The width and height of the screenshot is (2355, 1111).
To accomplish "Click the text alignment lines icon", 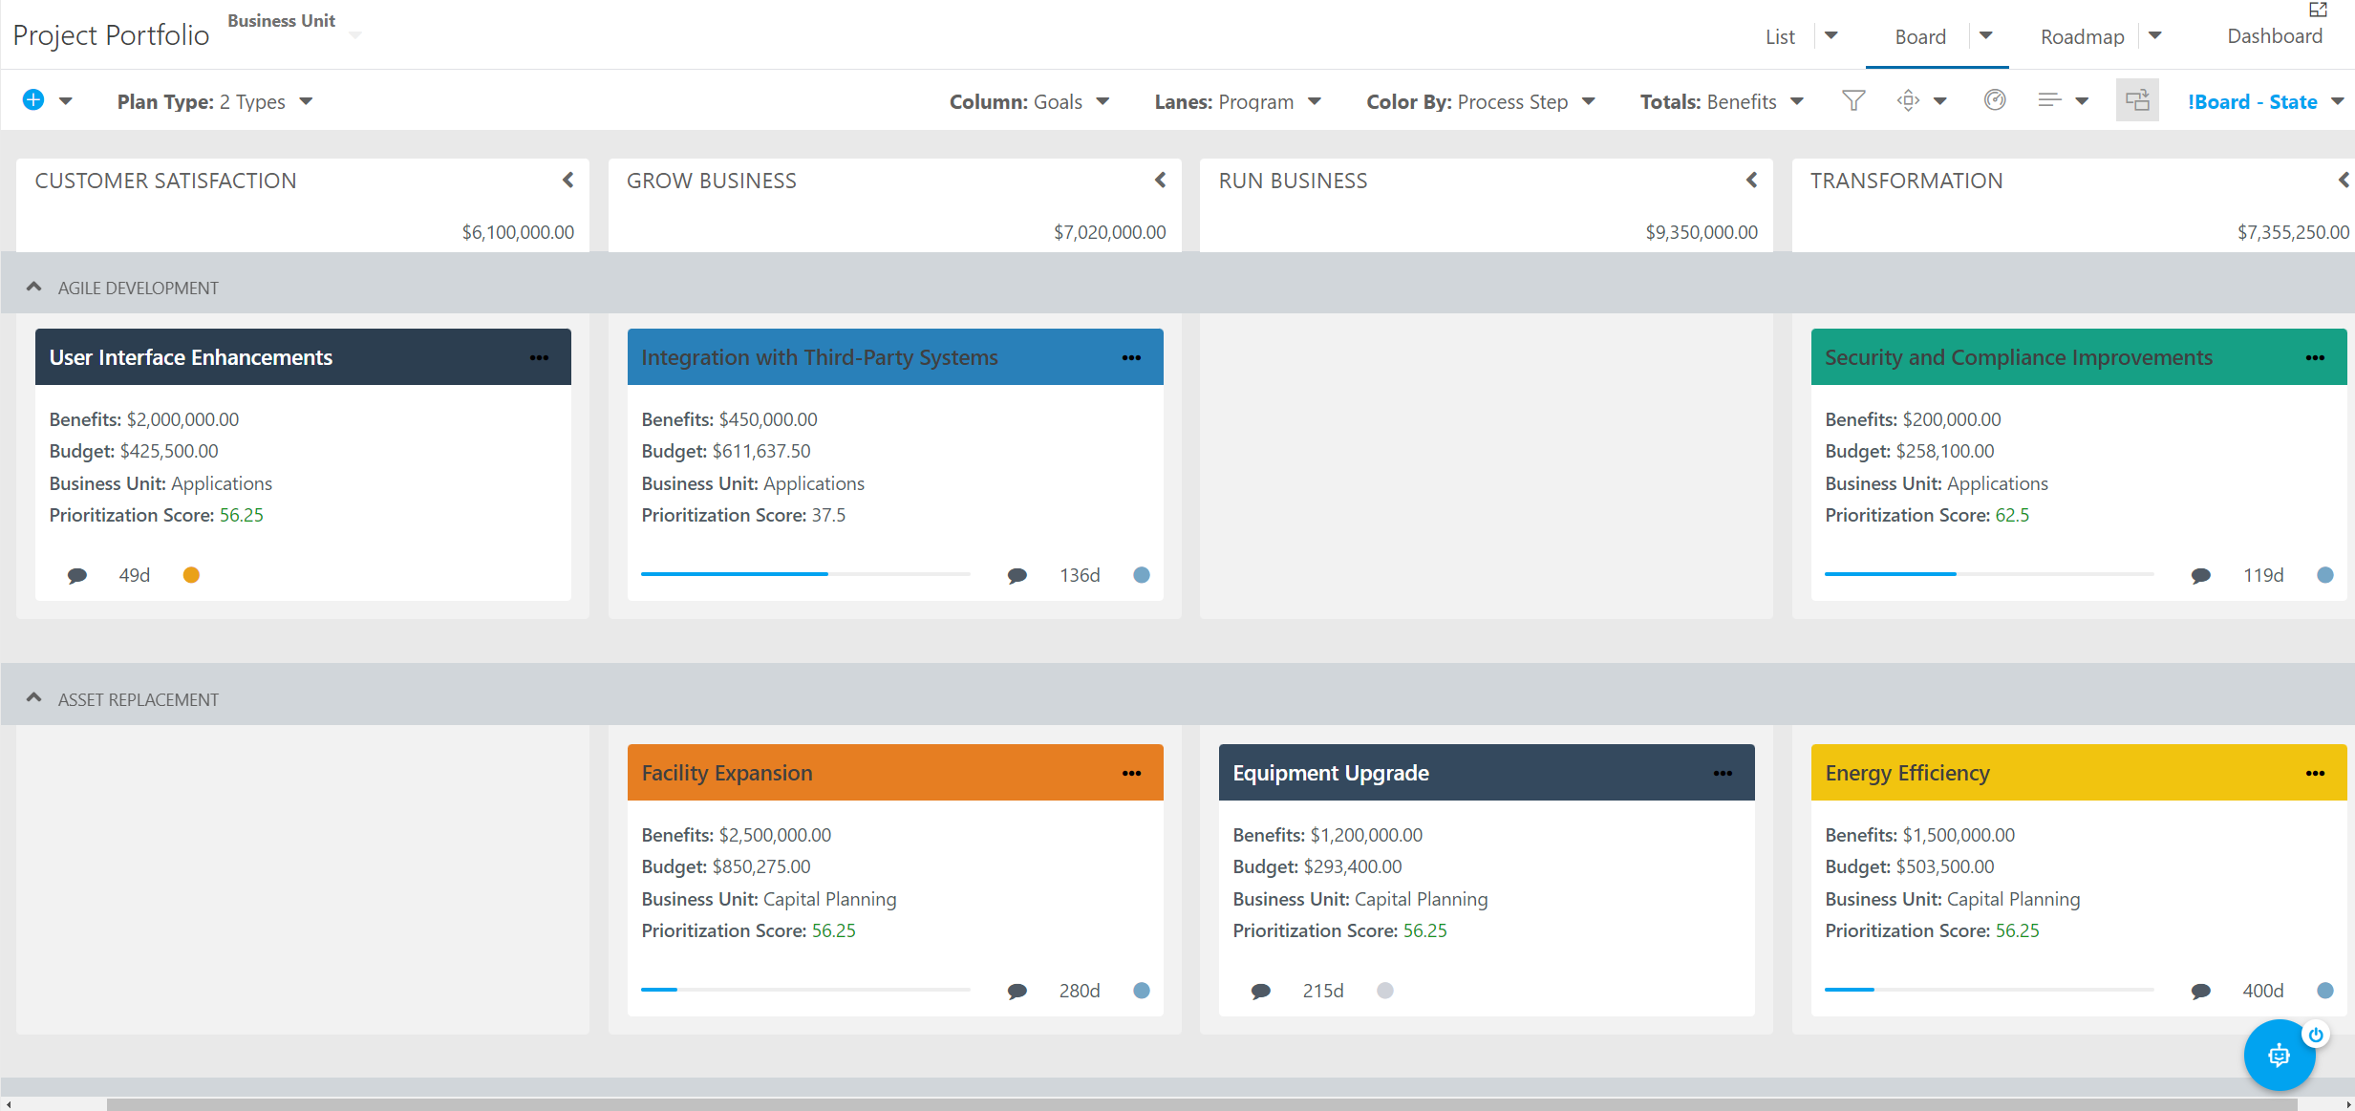I will (2049, 100).
